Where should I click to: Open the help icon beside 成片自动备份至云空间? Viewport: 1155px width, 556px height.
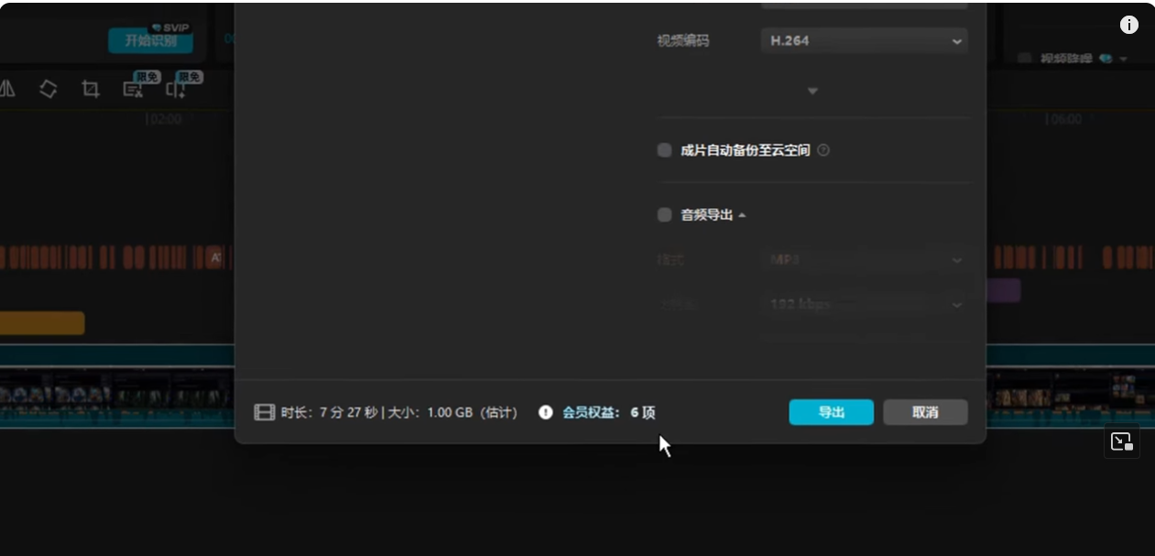click(x=823, y=150)
